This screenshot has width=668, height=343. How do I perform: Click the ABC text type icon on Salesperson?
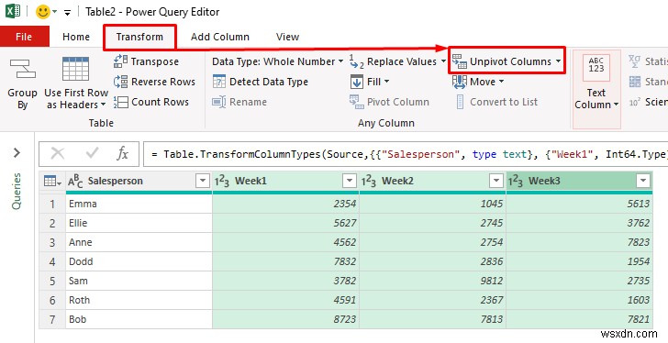75,182
